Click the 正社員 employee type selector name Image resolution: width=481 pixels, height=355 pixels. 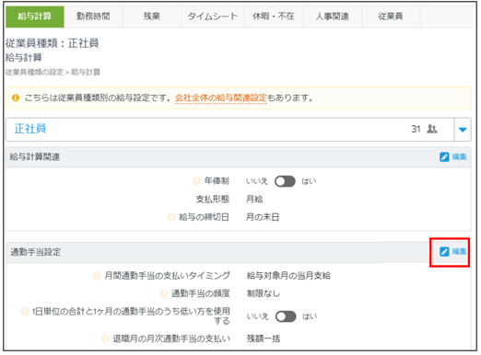(x=30, y=129)
